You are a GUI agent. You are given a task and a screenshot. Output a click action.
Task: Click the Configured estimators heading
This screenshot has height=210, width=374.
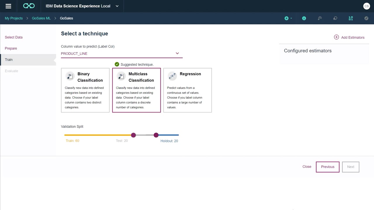click(x=308, y=51)
